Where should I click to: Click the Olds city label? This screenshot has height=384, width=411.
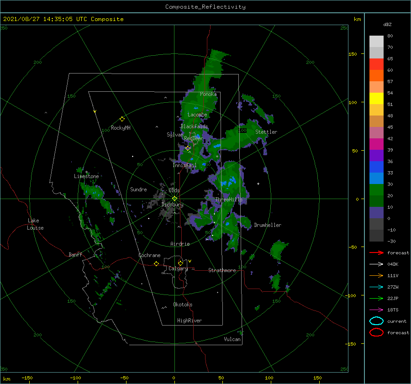coord(174,190)
